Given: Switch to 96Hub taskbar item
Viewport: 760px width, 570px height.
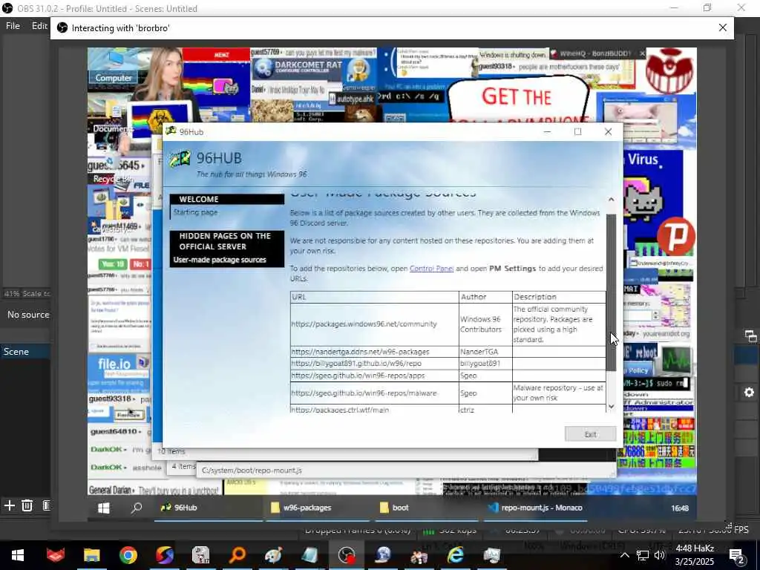Looking at the screenshot, I should (x=209, y=508).
